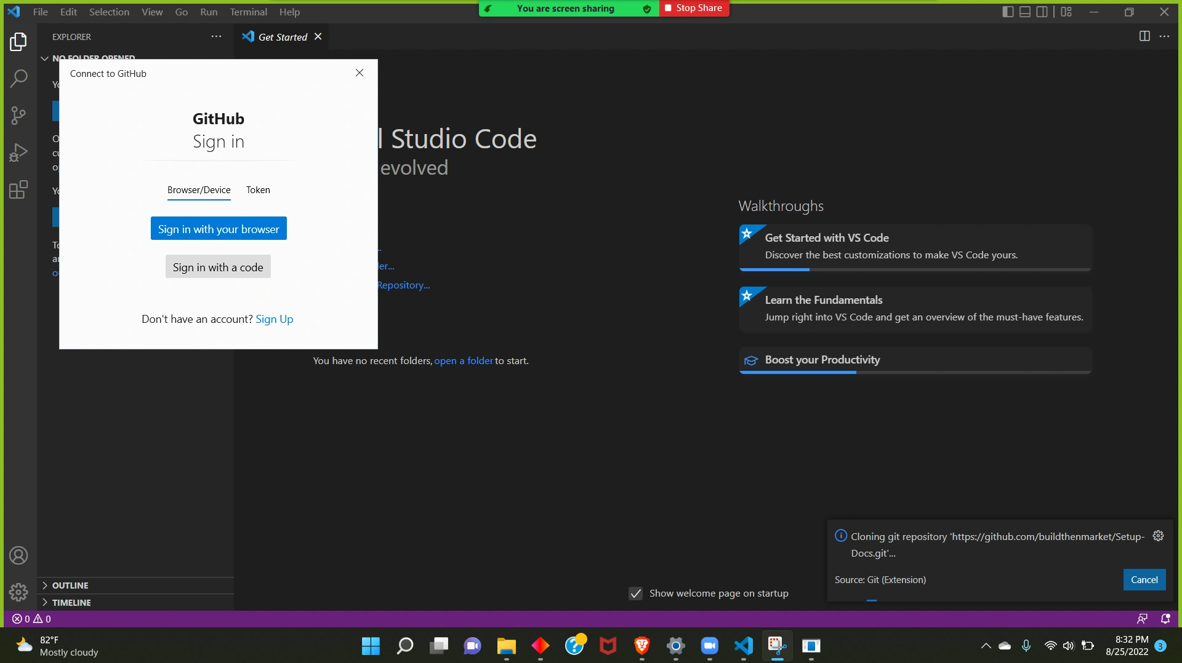
Task: Open notification settings gear for cloning message
Action: tap(1158, 536)
